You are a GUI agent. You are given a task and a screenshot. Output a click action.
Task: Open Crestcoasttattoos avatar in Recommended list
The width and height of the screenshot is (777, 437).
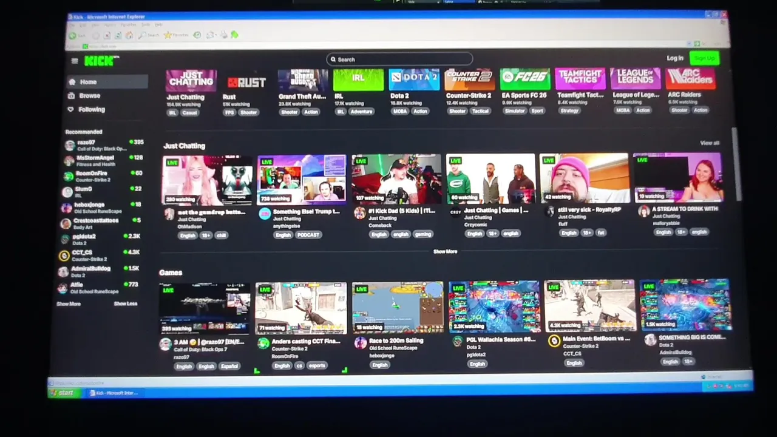coord(66,223)
